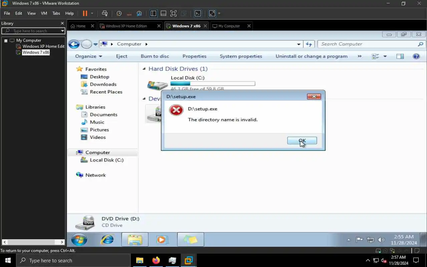Send Ctrl+Alt+Del to the virtual machine

click(x=105, y=13)
